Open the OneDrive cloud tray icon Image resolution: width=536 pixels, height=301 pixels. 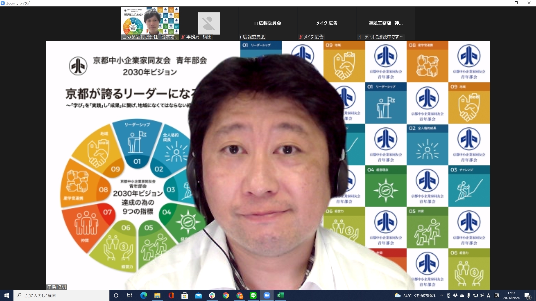(x=462, y=295)
